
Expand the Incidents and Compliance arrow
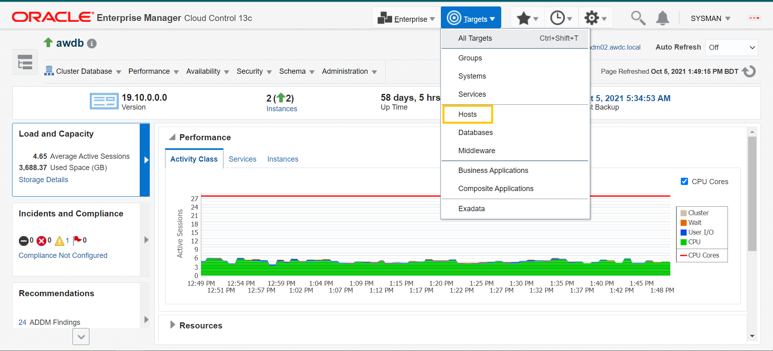click(146, 240)
